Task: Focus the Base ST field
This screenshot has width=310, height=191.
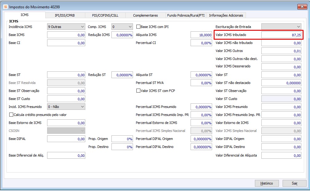Action: 66,75
